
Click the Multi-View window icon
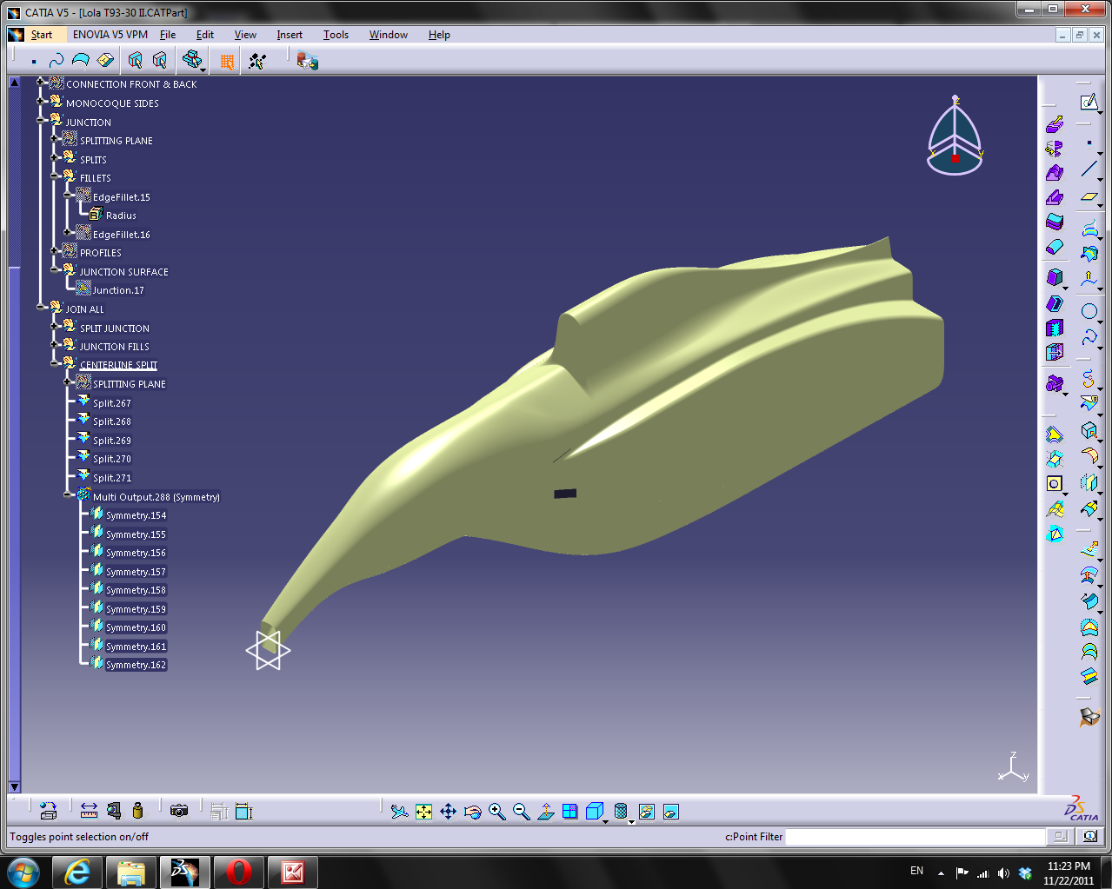click(569, 812)
